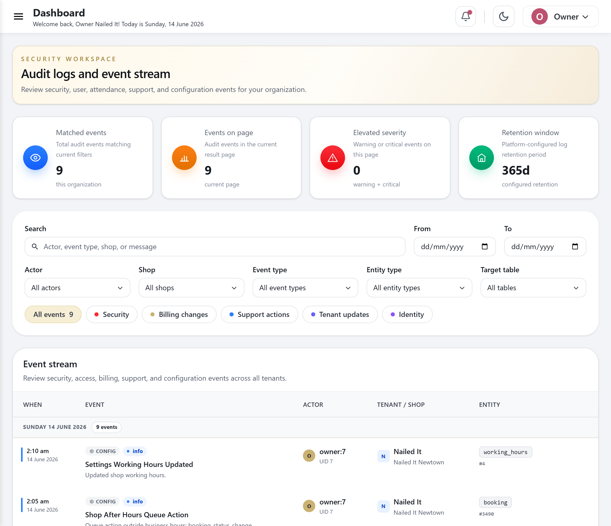Click the WHEN column header
Screen dimensions: 611x526
click(x=32, y=405)
